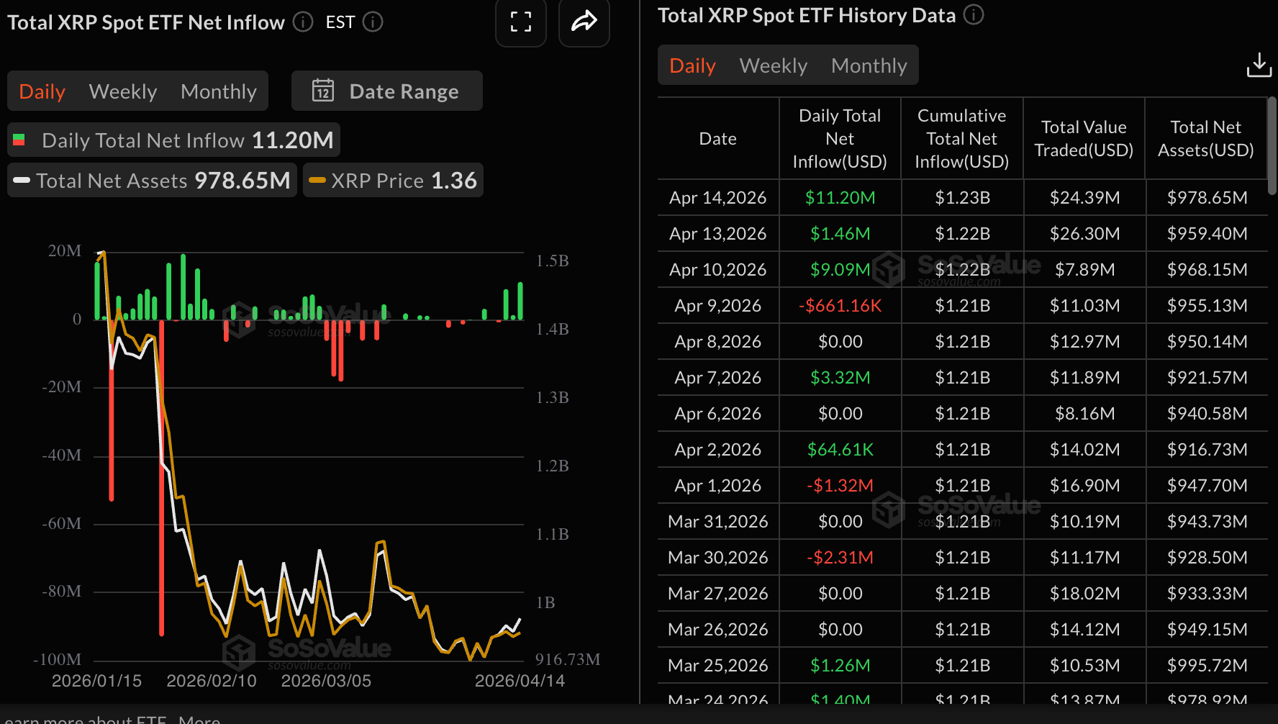
Task: Click the EST timezone label
Action: (340, 22)
